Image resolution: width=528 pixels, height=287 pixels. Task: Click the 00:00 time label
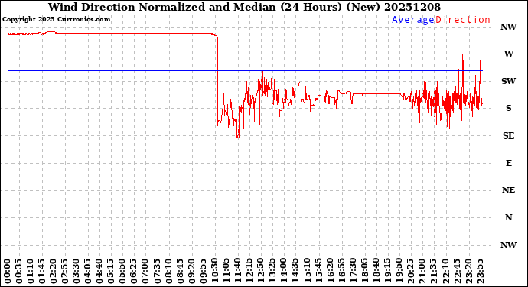click(x=8, y=272)
